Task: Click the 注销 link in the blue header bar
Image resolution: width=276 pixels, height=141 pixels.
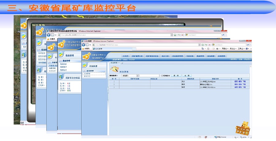Action: pos(240,59)
